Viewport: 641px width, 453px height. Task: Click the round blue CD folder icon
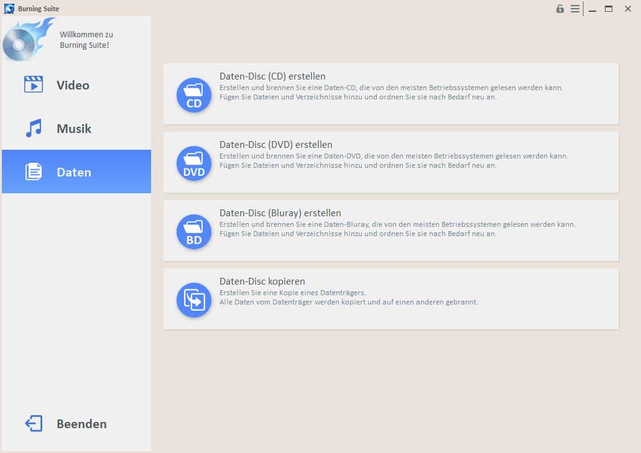coord(194,95)
